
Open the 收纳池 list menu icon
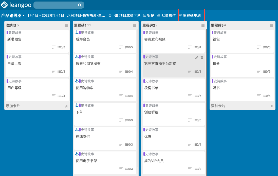[x=66, y=25]
